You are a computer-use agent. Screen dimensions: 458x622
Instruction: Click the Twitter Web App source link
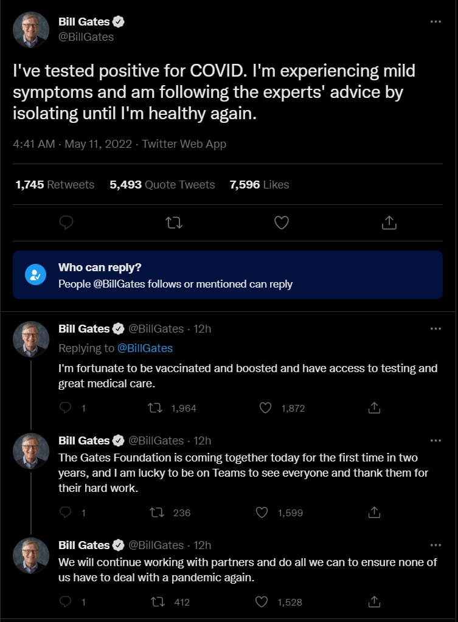[184, 144]
